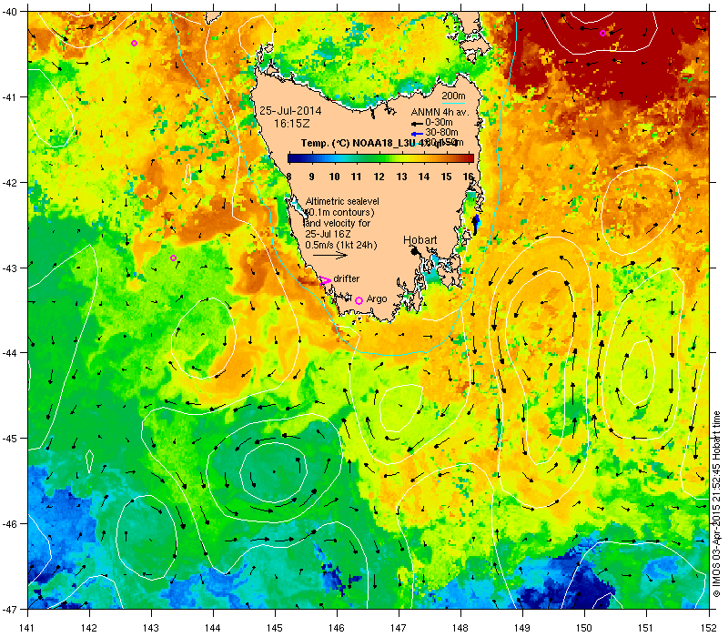Click longitude axis label '146'
The width and height of the screenshot is (728, 637).
click(x=337, y=628)
